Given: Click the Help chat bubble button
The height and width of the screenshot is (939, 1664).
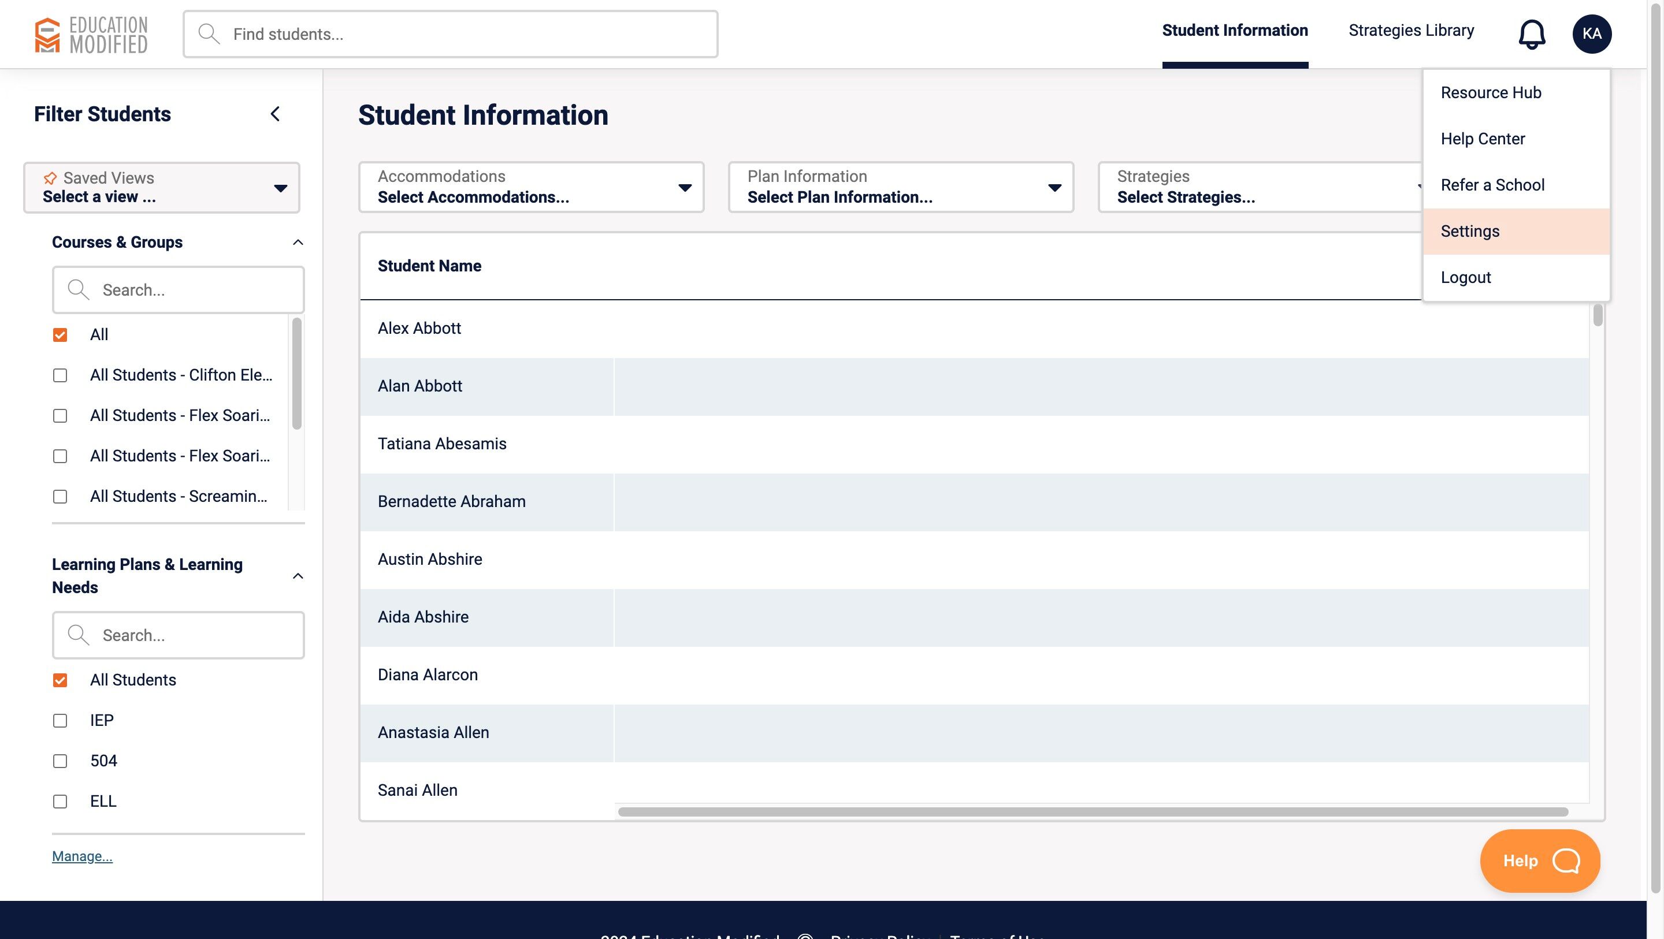Looking at the screenshot, I should pos(1539,860).
